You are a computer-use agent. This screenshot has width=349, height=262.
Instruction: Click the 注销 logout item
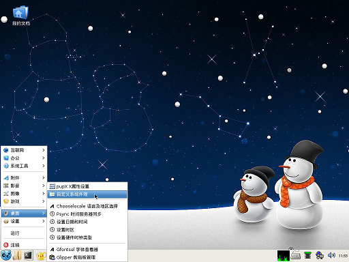click(24, 245)
